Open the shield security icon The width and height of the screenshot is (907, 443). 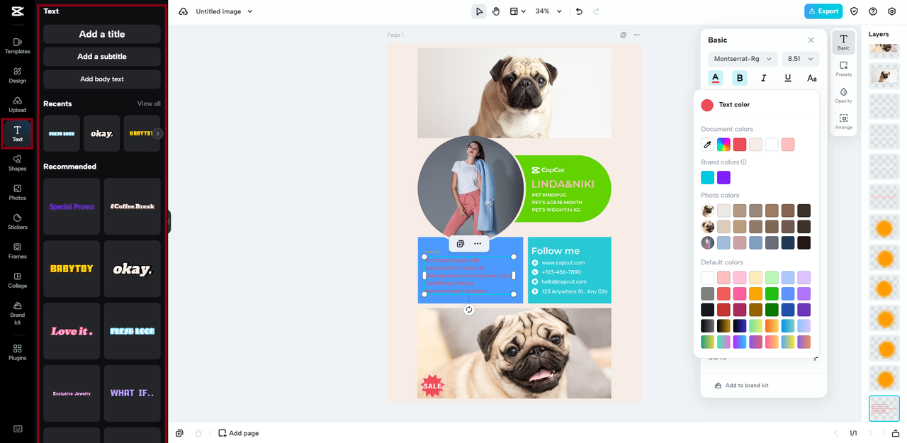tap(854, 11)
